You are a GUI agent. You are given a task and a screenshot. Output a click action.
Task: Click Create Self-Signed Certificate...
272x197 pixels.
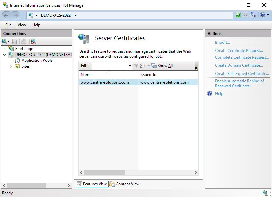242,74
